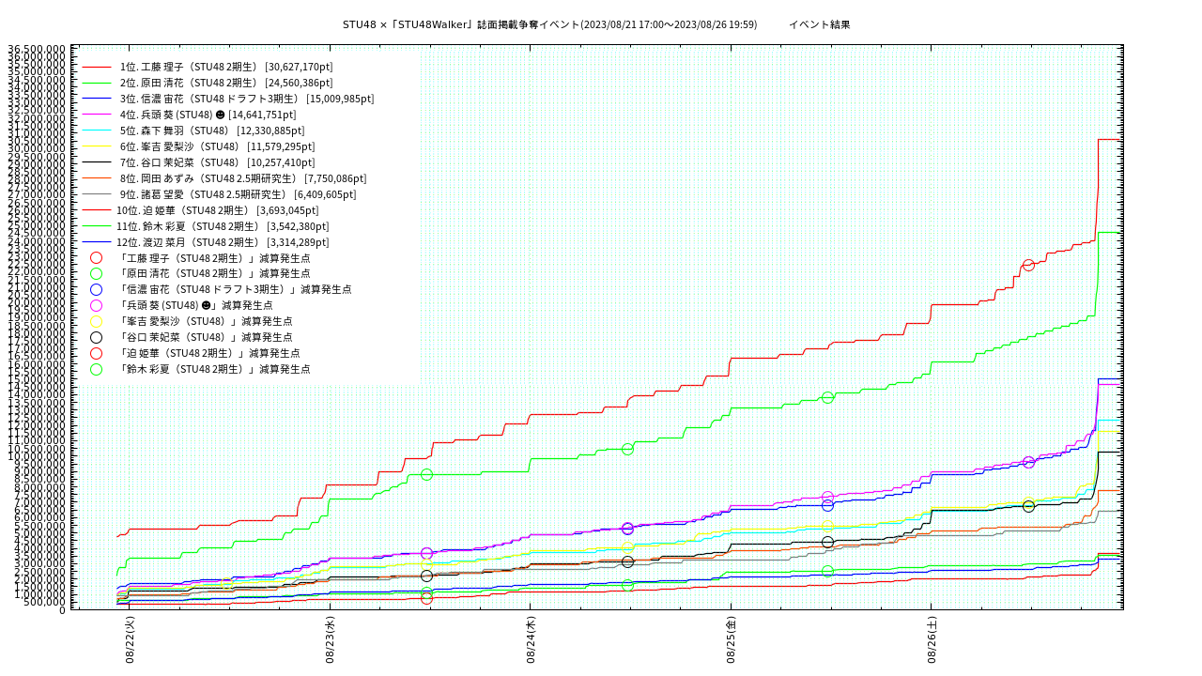Click the black circle icon for 谷口 茉妃菜 減算発生点
Image resolution: width=1202 pixels, height=676 pixels.
[97, 338]
